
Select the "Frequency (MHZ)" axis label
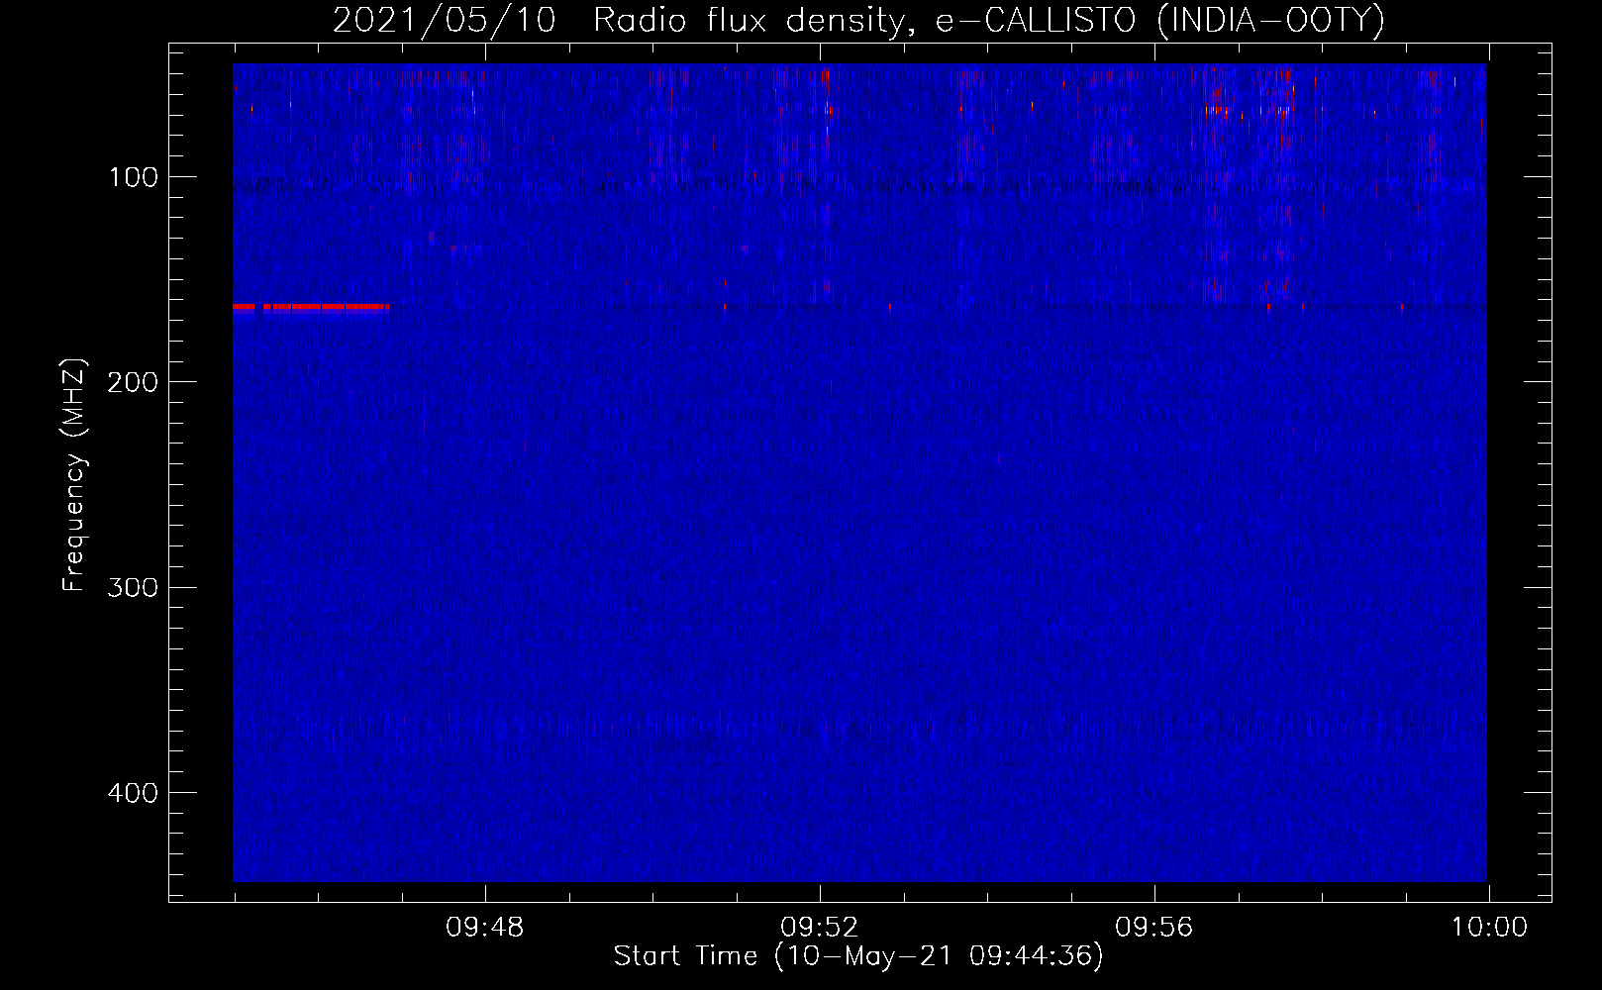[74, 475]
